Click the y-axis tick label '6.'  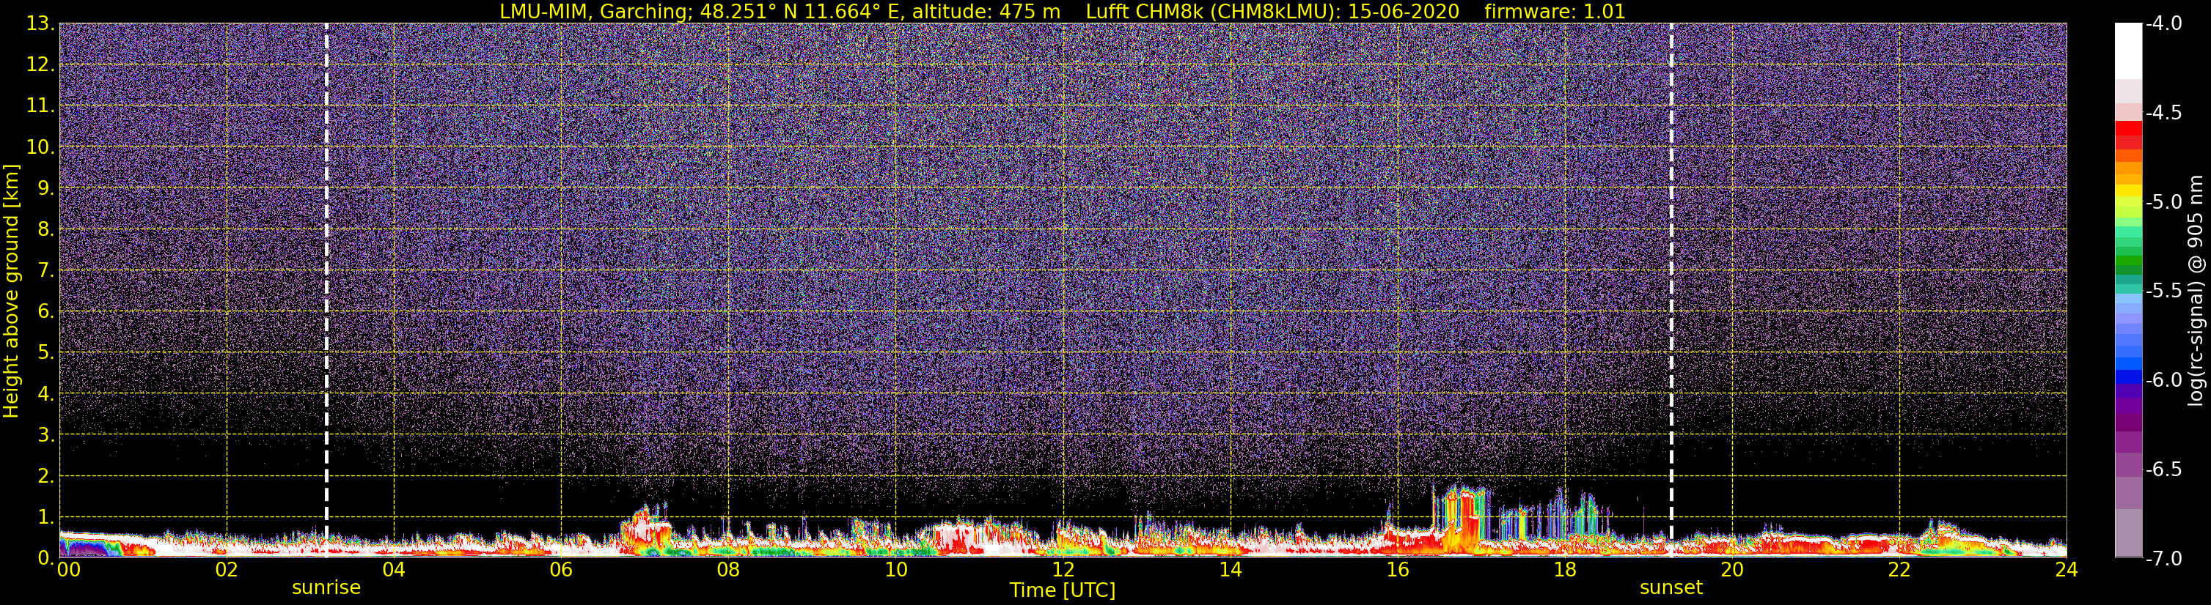point(46,312)
